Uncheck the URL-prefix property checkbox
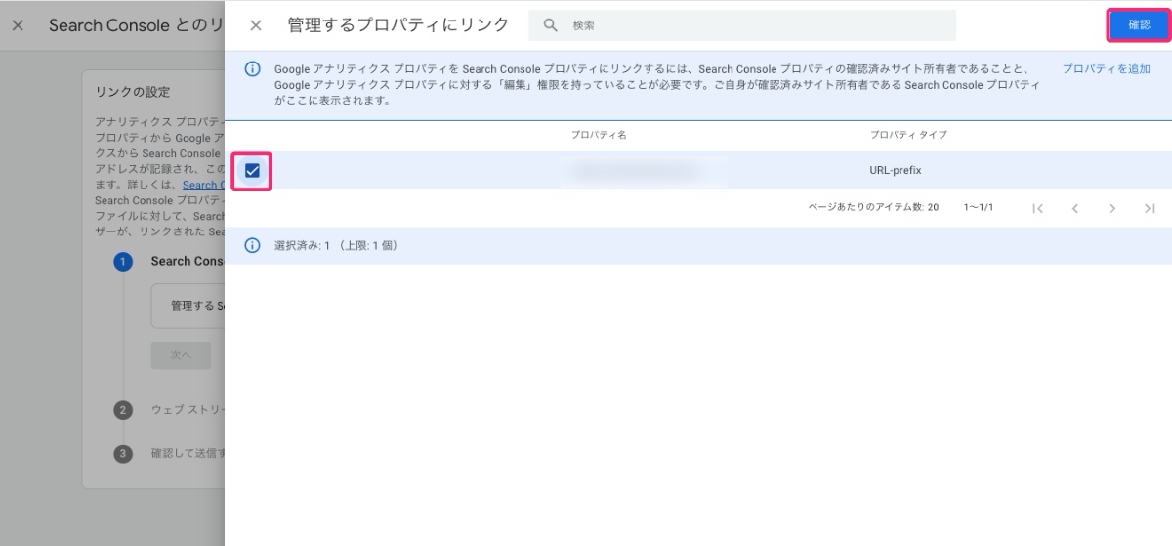The width and height of the screenshot is (1172, 546). point(252,171)
